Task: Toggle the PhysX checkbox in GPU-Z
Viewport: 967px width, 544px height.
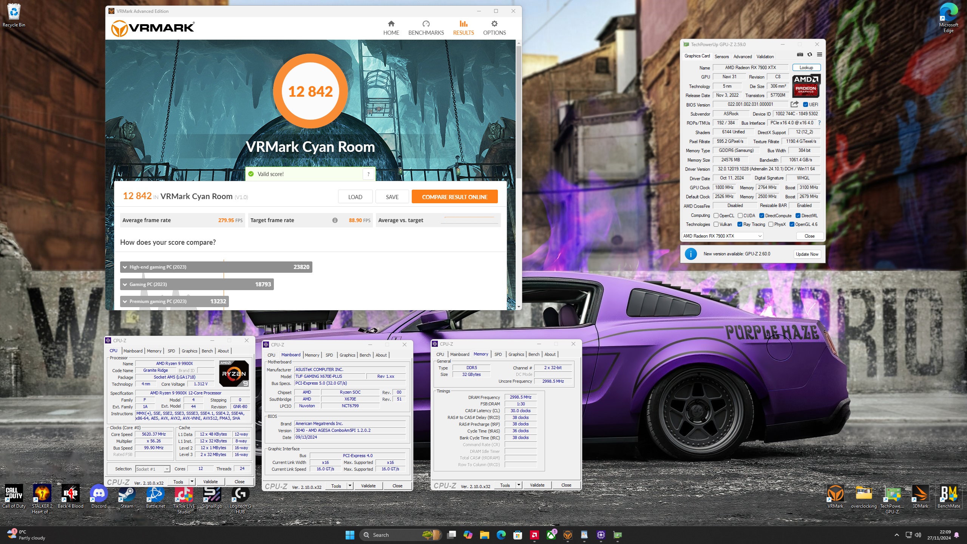Action: (x=771, y=224)
